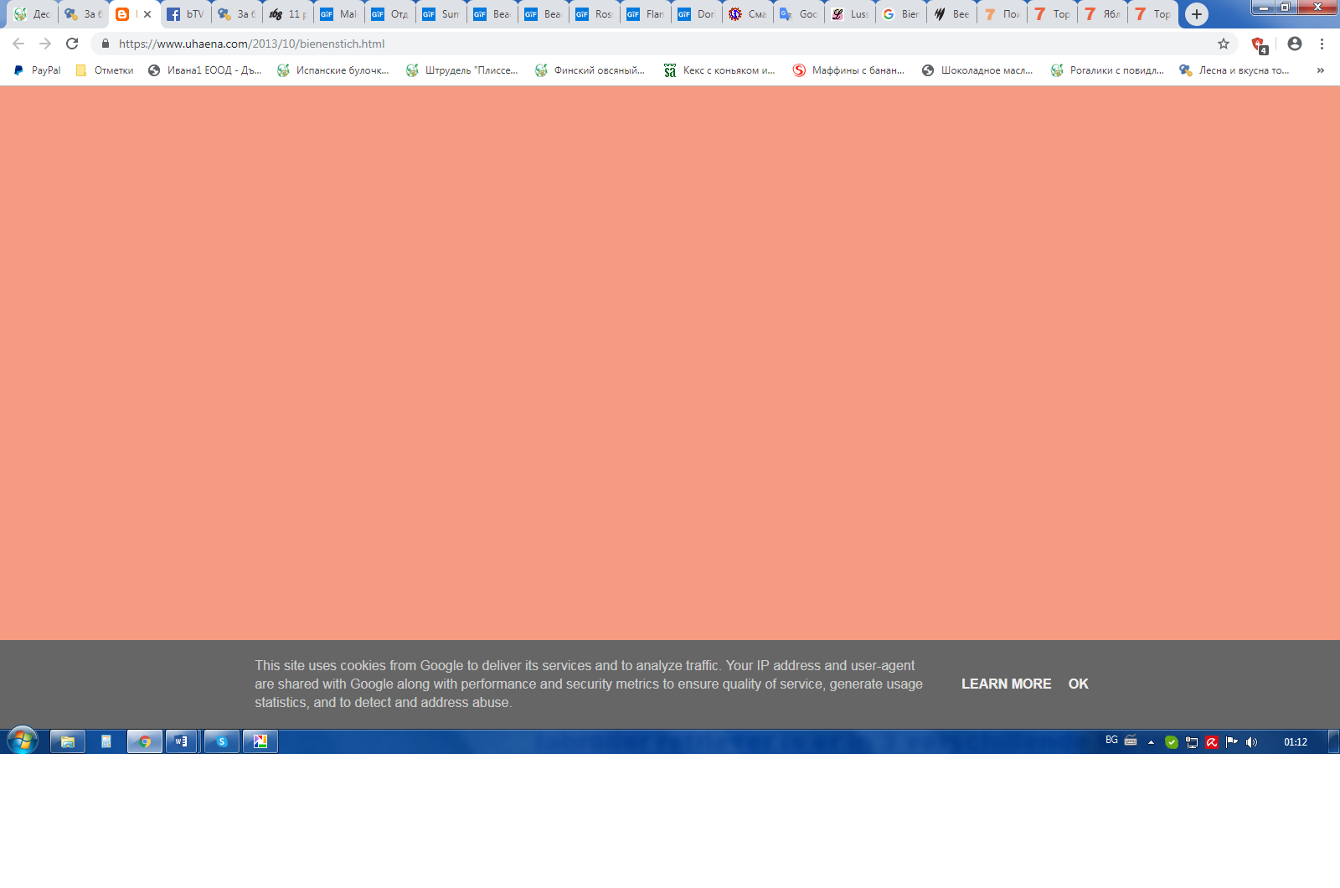This screenshot has width=1340, height=888.
Task: Expand the hidden bookmarks chevron
Action: pos(1320,70)
